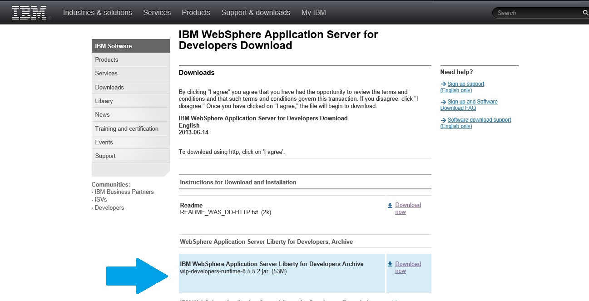This screenshot has height=301, width=589.
Task: Select Downloads in the left sidebar
Action: (109, 87)
